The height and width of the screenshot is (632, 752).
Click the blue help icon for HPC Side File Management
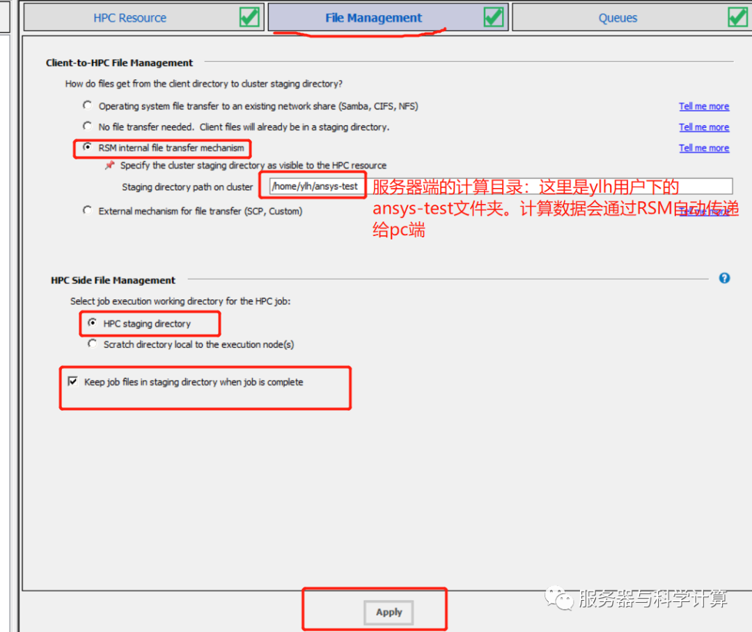724,278
